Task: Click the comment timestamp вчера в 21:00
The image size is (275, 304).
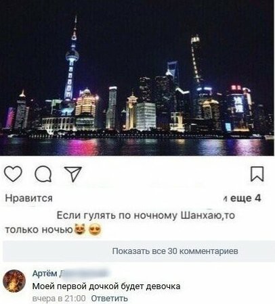Action: pos(59,299)
